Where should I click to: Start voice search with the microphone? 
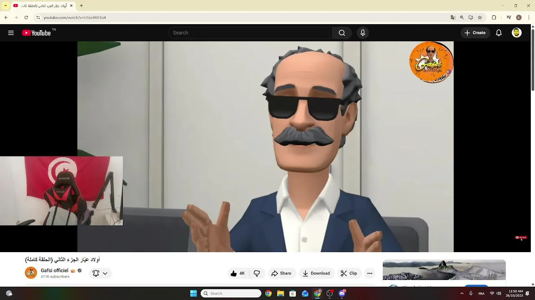click(363, 33)
